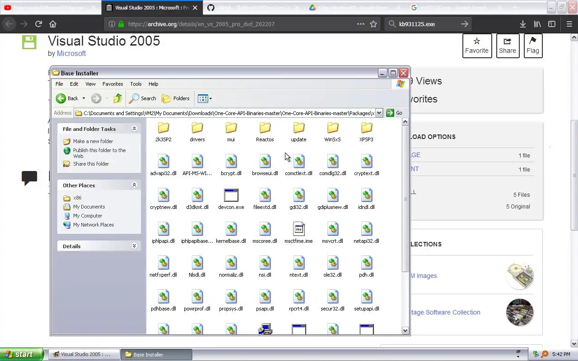This screenshot has width=578, height=361.
Task: Open the Help menu
Action: coord(153,84)
